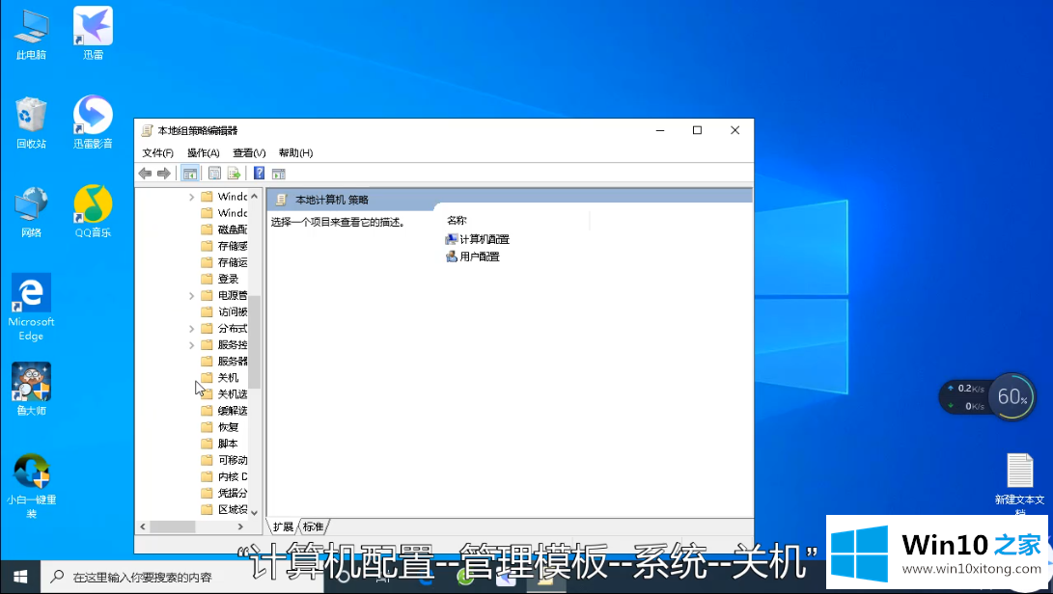Select the 鲁大师 desktop icon
1053x594 pixels.
[x=31, y=390]
